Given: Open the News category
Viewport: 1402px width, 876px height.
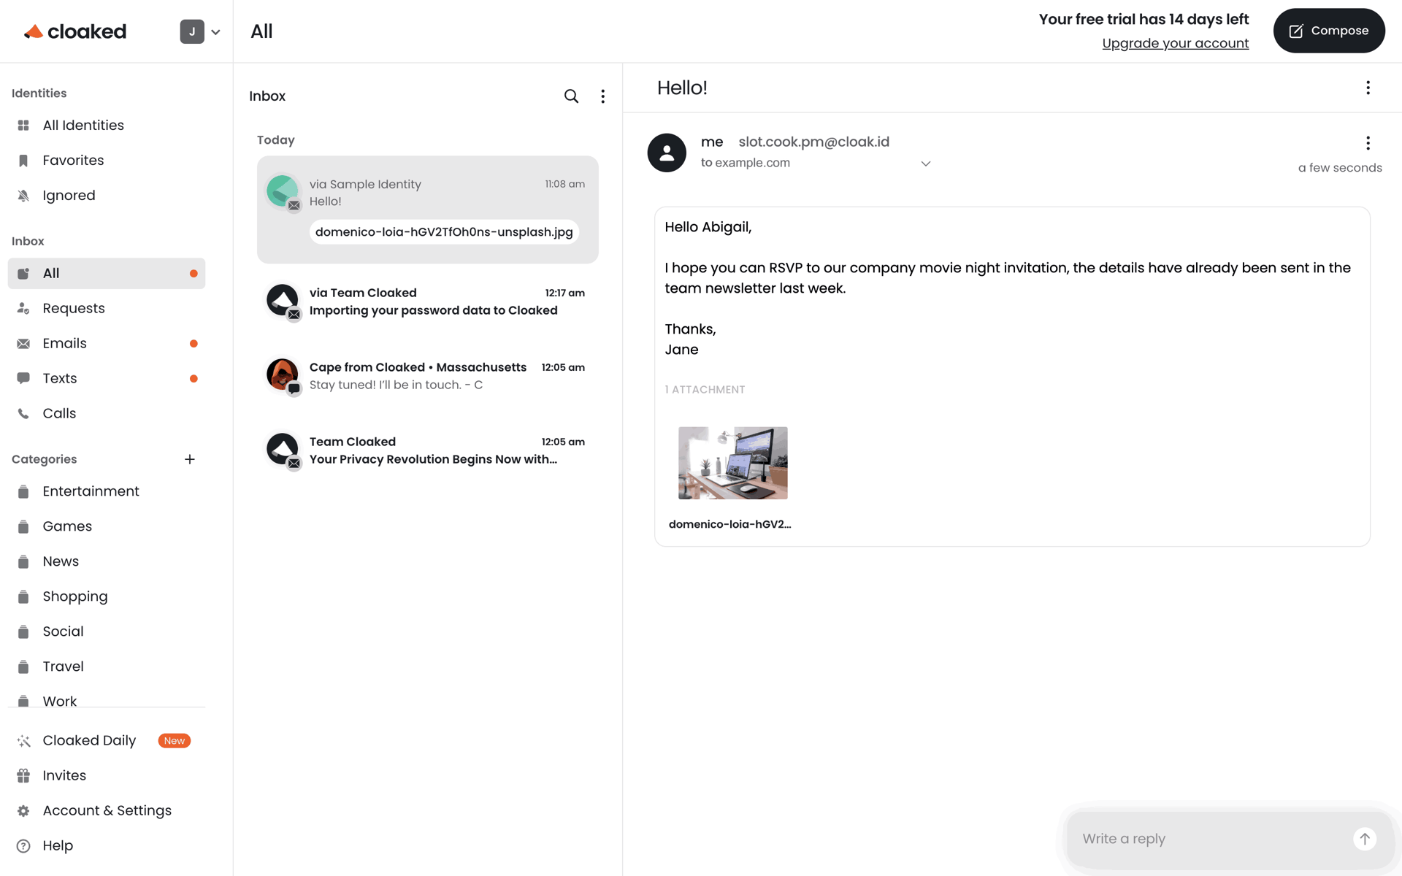Looking at the screenshot, I should (x=107, y=562).
